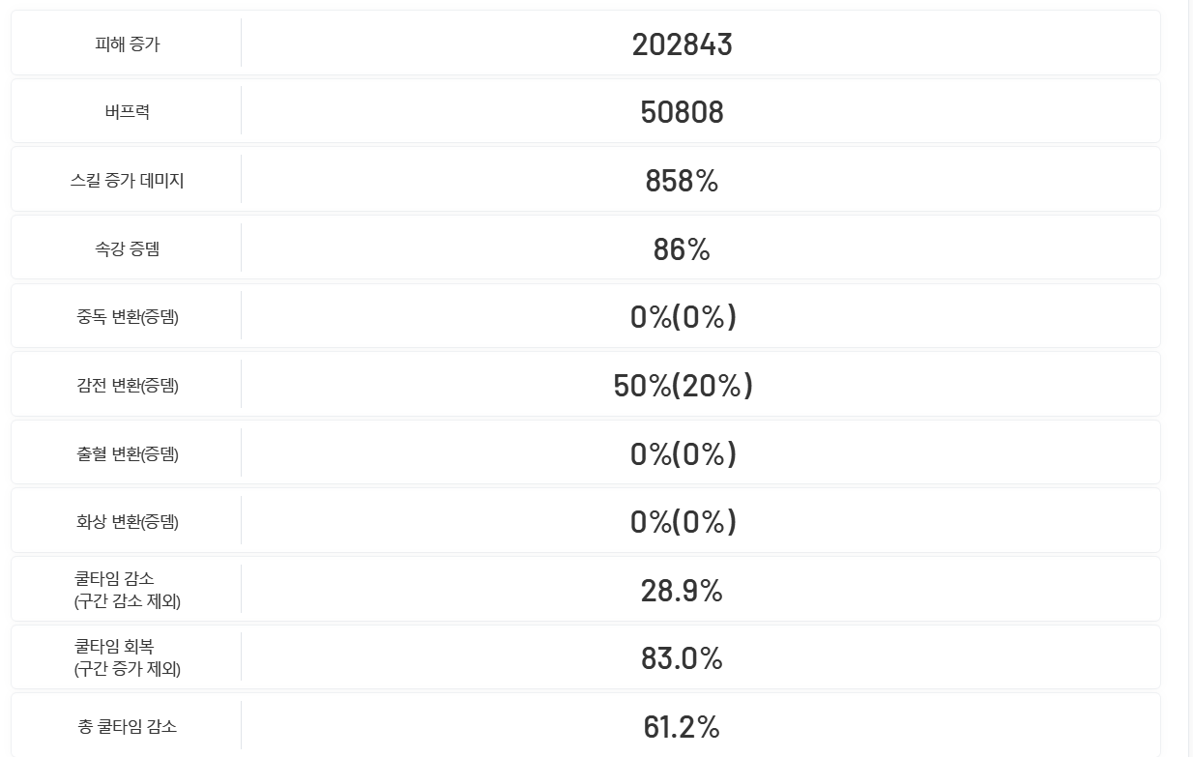The image size is (1193, 757).
Task: Click the 총 쿨타임 감소 label
Action: coord(127,727)
